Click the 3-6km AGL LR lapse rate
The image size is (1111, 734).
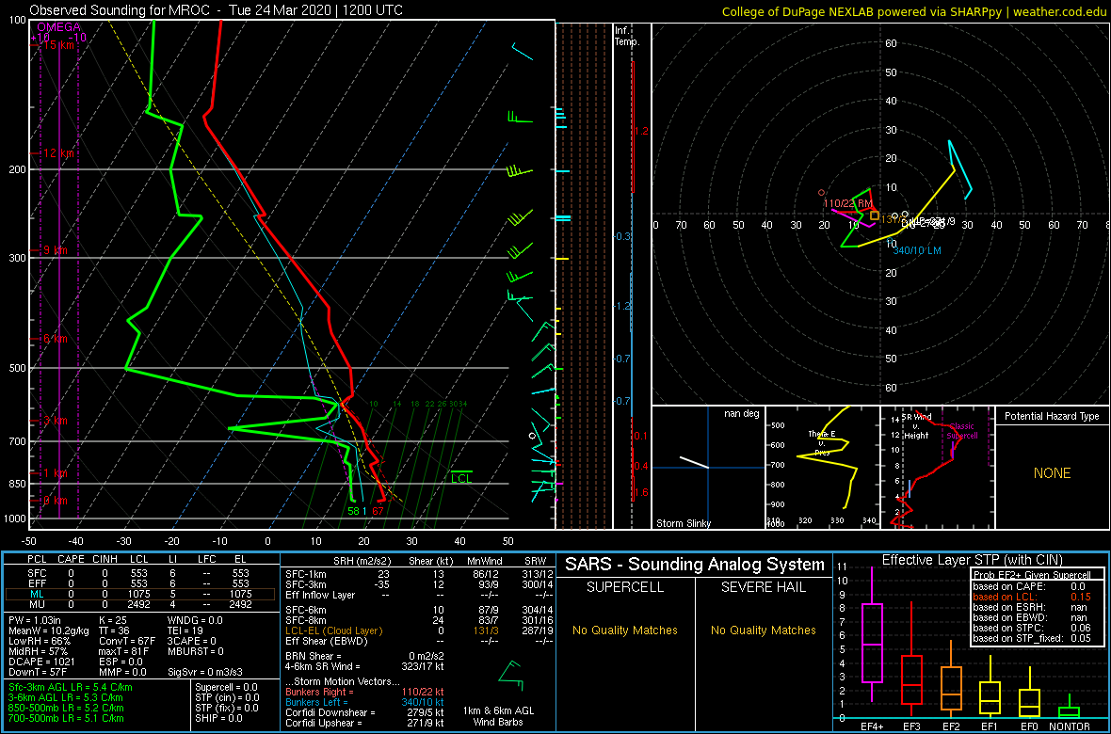[x=68, y=698]
